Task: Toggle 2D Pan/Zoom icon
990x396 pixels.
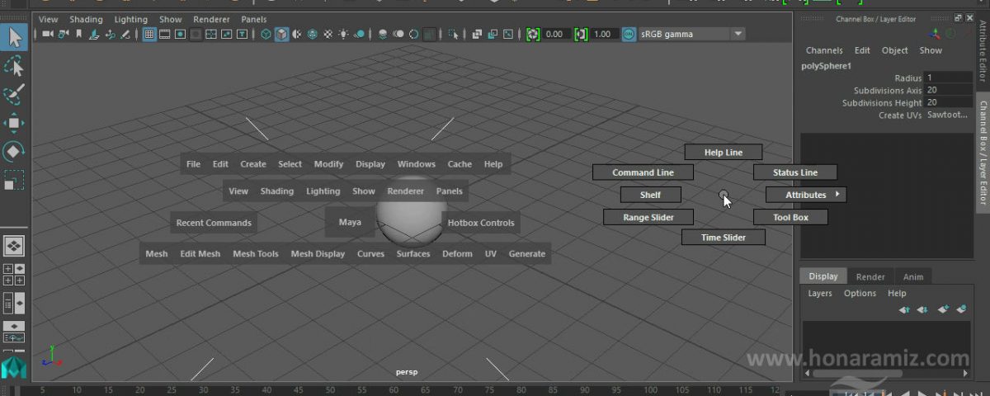Action: point(110,34)
